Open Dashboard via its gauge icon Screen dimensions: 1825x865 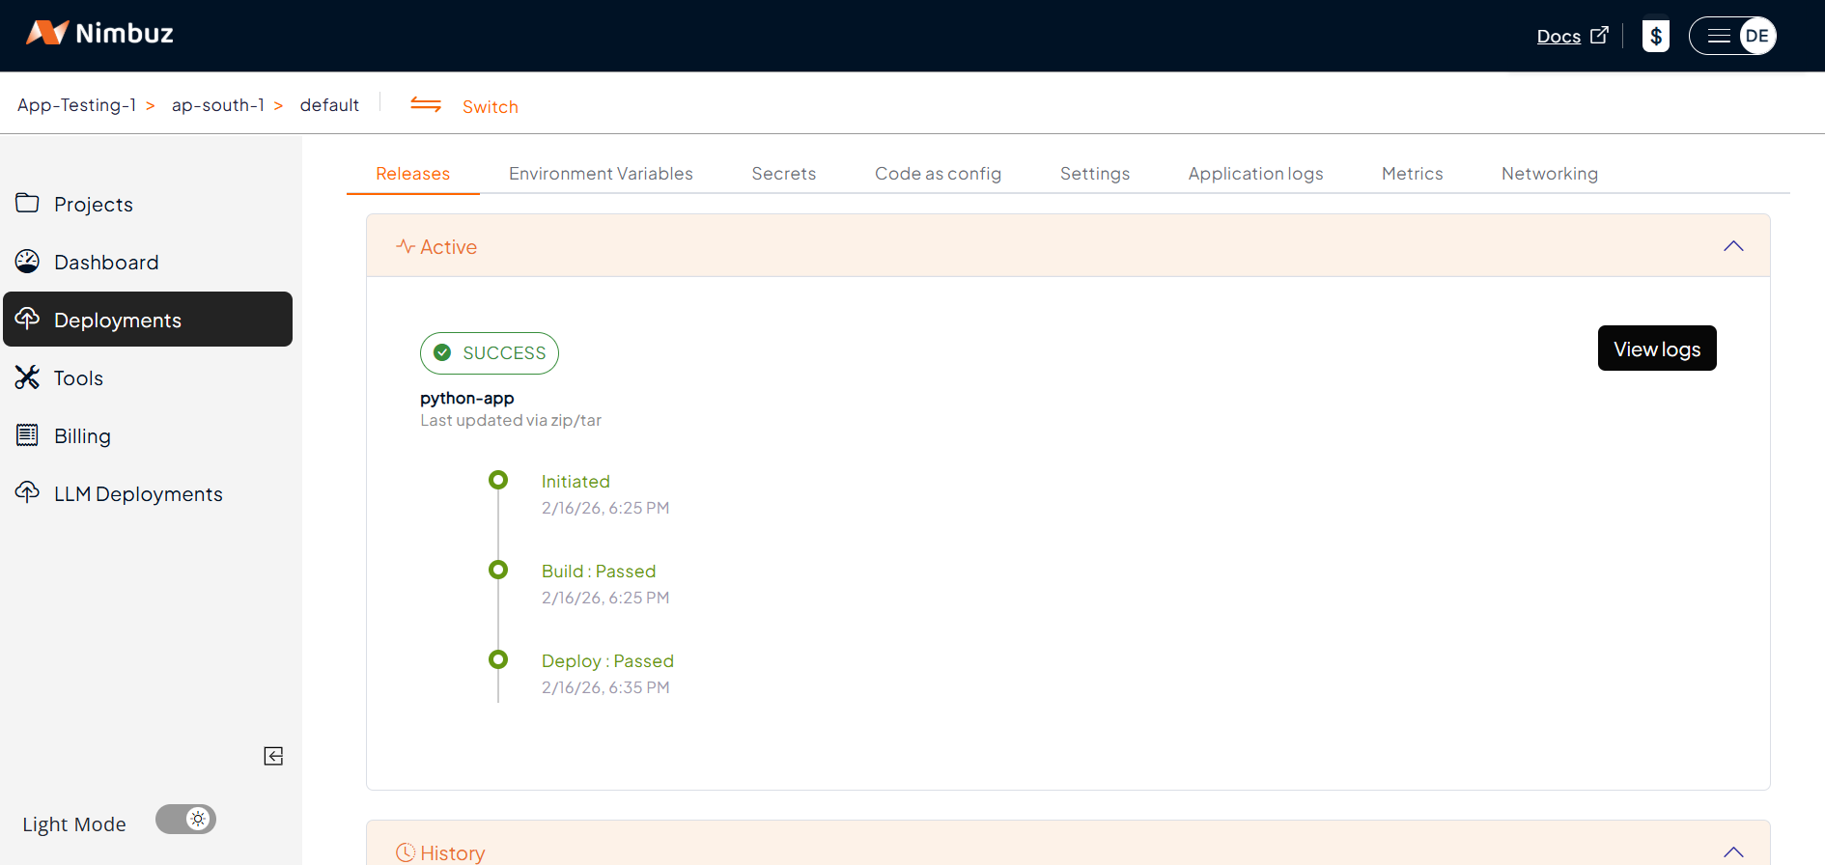27,262
